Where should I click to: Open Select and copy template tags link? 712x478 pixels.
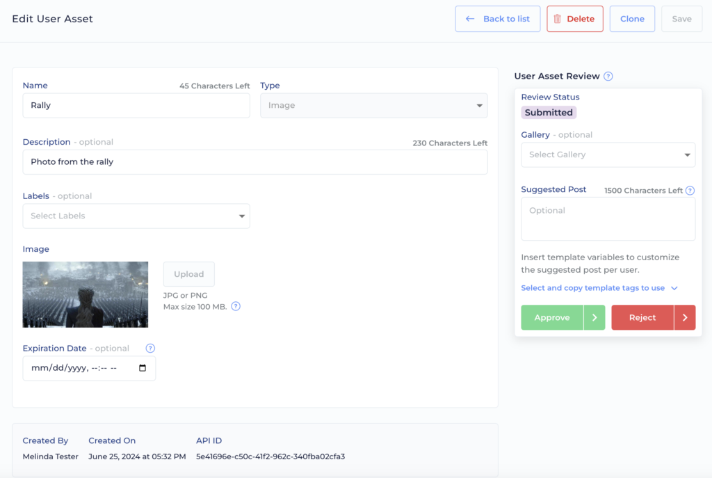592,288
